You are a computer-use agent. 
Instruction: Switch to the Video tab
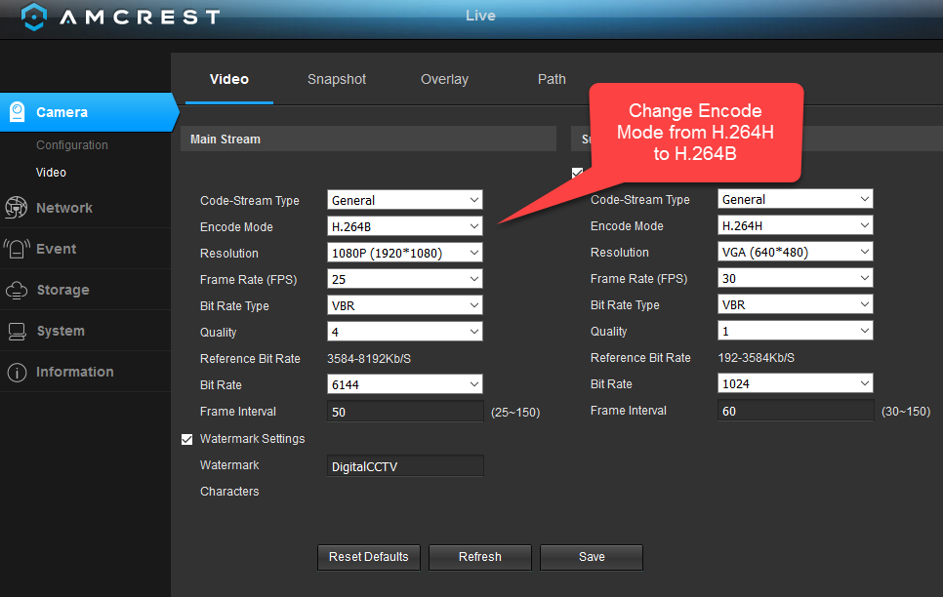(229, 79)
